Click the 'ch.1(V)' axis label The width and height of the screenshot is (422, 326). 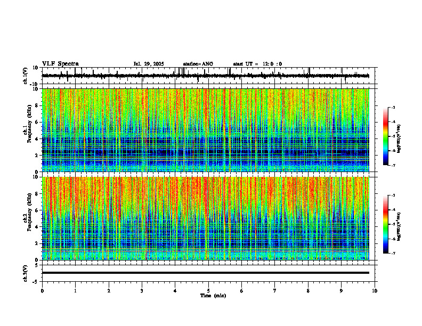tap(26, 76)
